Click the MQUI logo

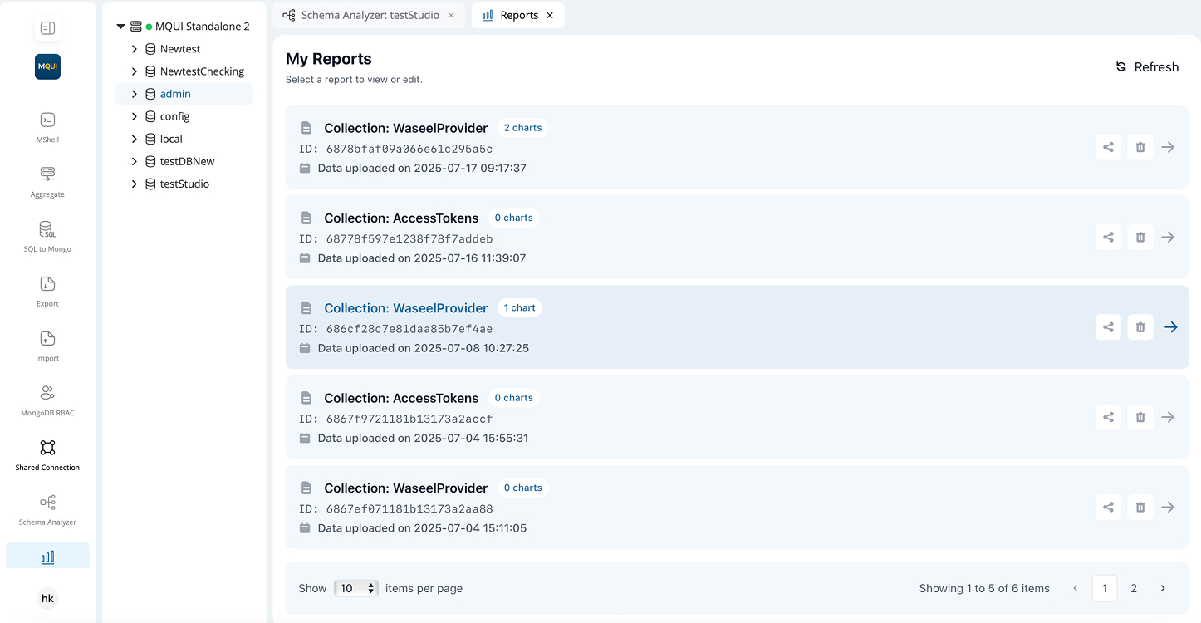pyautogui.click(x=47, y=66)
